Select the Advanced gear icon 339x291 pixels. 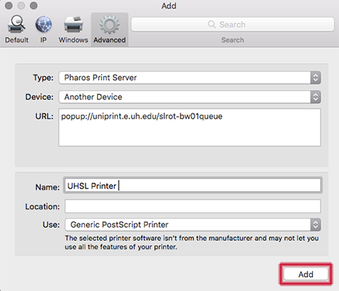[109, 25]
